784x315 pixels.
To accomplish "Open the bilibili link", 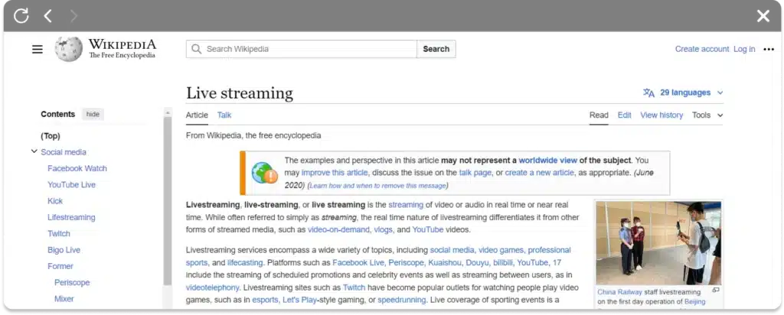I will click(502, 262).
